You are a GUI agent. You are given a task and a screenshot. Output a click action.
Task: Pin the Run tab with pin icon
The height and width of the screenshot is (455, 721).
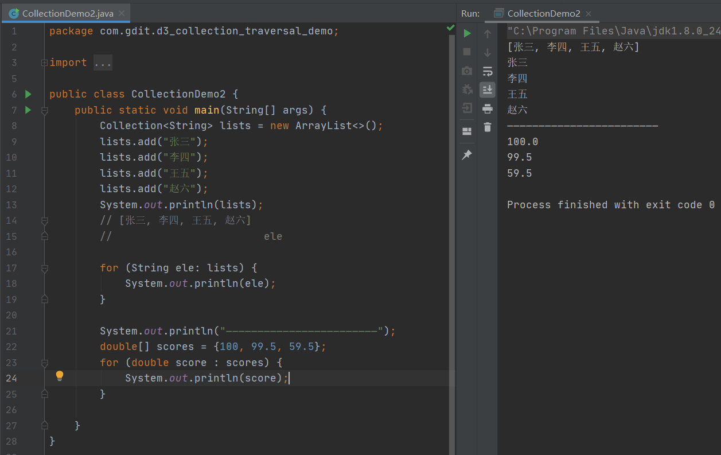pyautogui.click(x=467, y=155)
